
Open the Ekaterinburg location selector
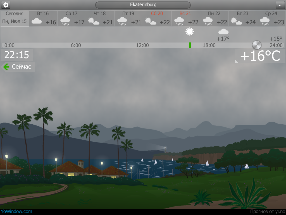[143, 5]
